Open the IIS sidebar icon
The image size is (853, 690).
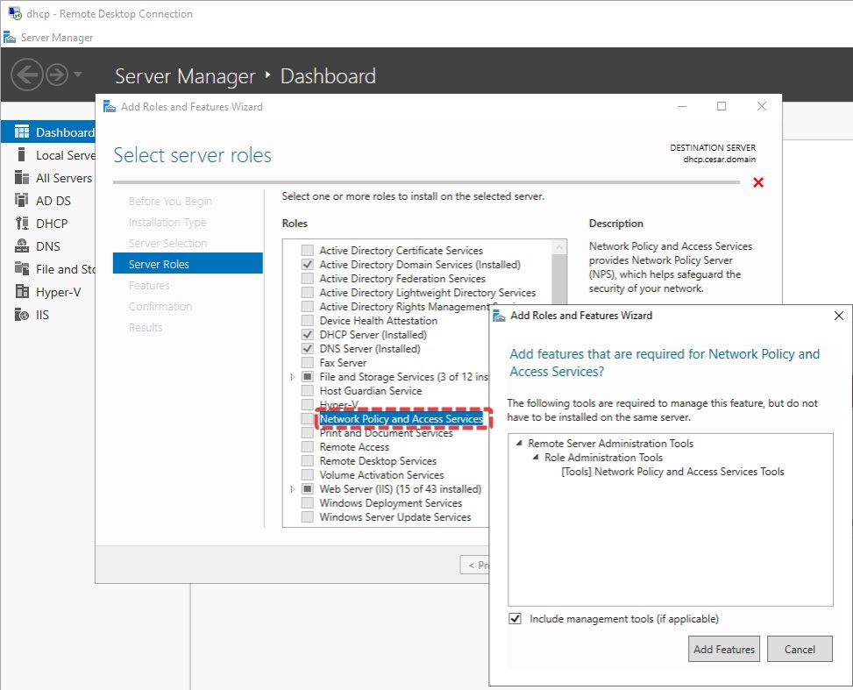click(x=22, y=315)
